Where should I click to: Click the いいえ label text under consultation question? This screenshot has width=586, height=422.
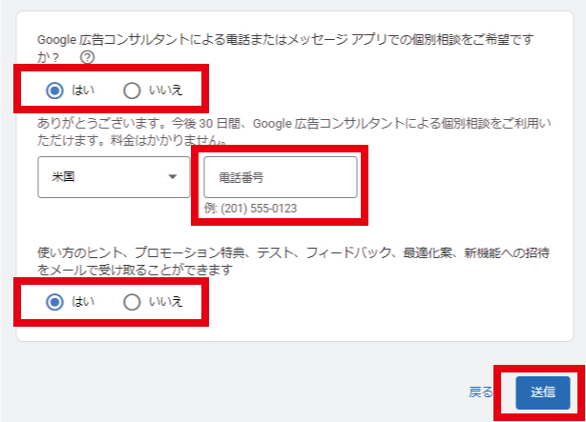pyautogui.click(x=165, y=90)
